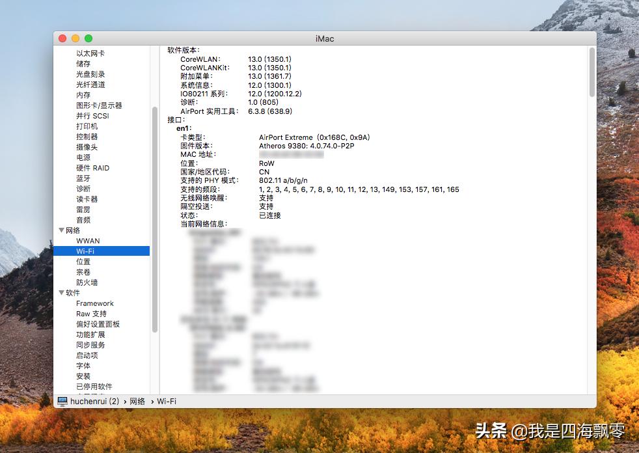Click the sidebar vertical scrollbar
This screenshot has height=453, width=639.
pos(154,219)
